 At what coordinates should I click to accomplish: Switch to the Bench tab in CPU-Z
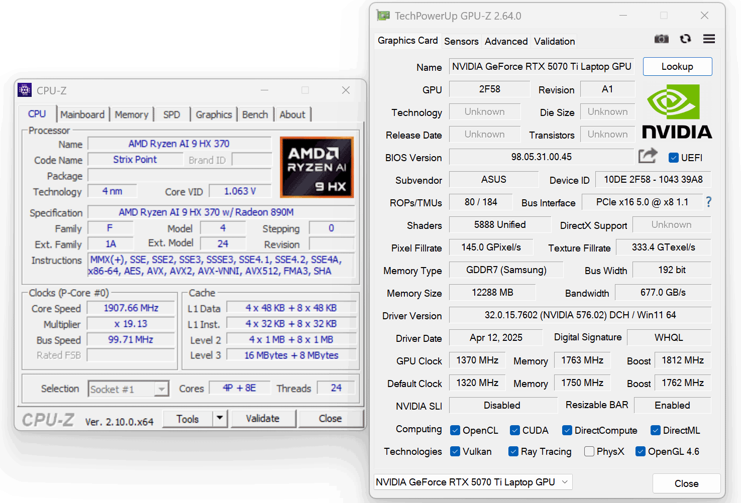[255, 114]
